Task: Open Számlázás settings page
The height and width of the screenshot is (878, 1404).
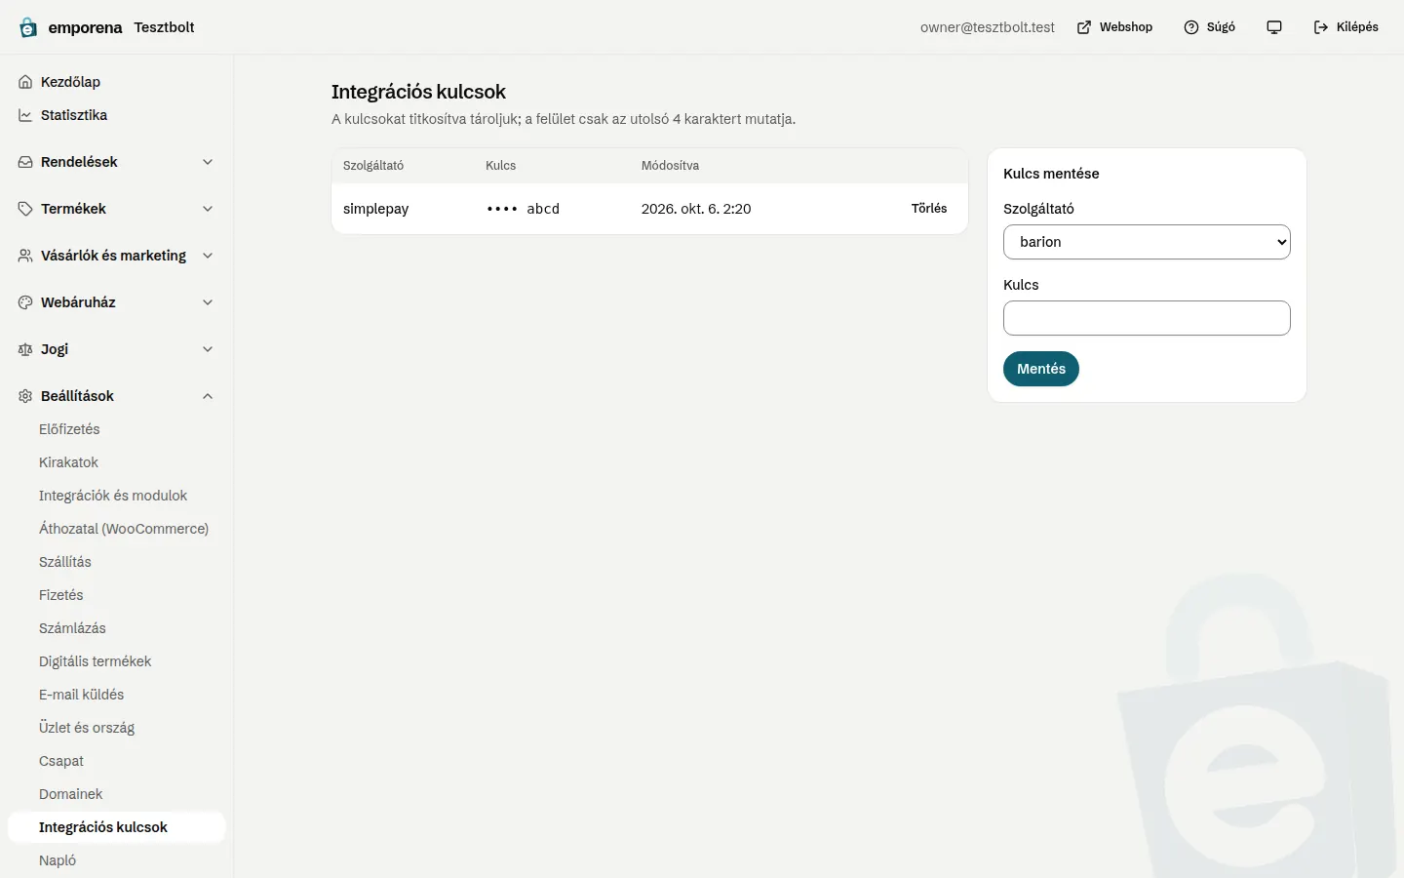Action: (x=116, y=628)
